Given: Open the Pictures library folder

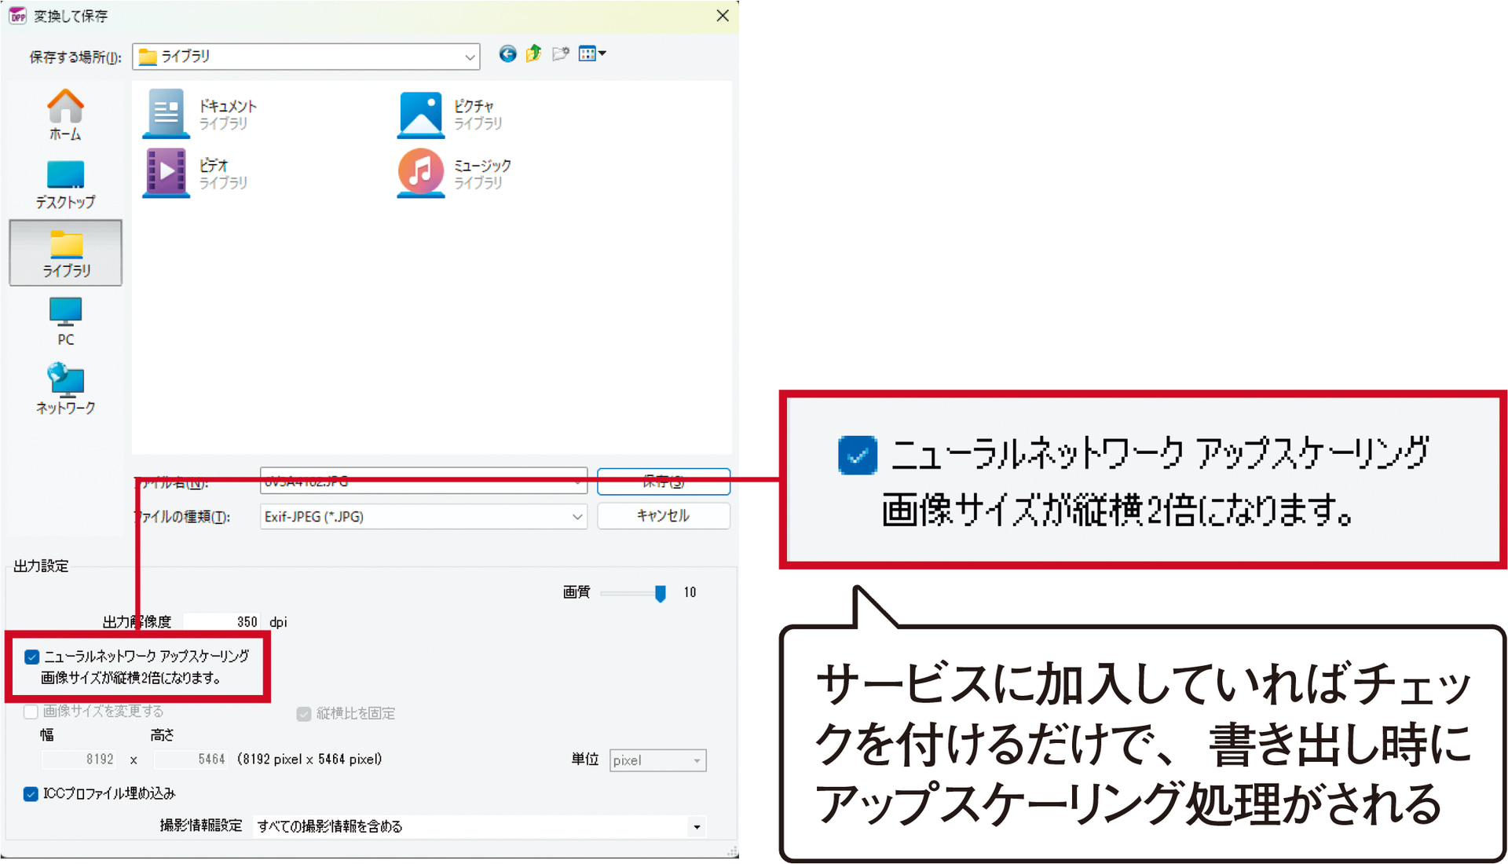Looking at the screenshot, I should tap(452, 114).
